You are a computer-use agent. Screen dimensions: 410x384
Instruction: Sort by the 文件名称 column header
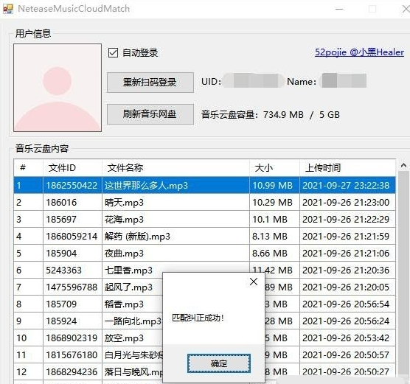point(176,167)
